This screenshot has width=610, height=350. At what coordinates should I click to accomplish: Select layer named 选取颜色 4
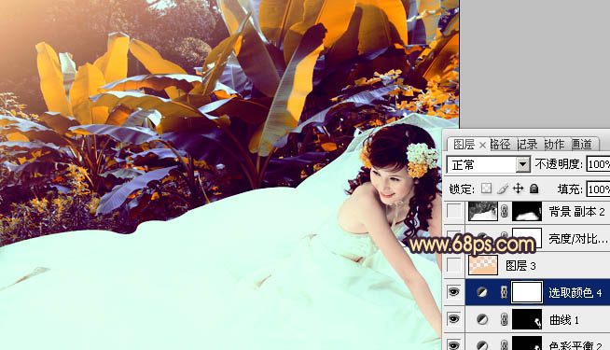point(575,292)
